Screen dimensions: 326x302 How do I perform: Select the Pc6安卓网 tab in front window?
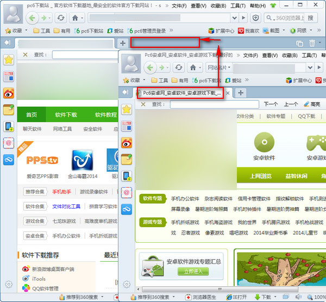click(x=180, y=93)
